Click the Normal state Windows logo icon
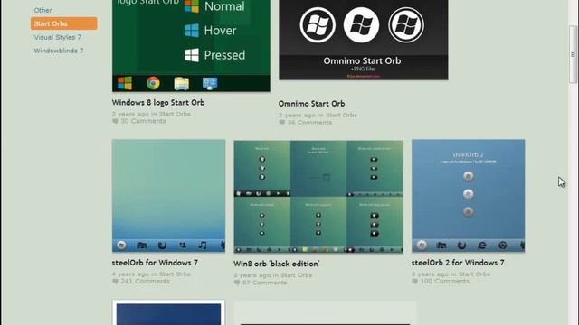 pos(192,6)
